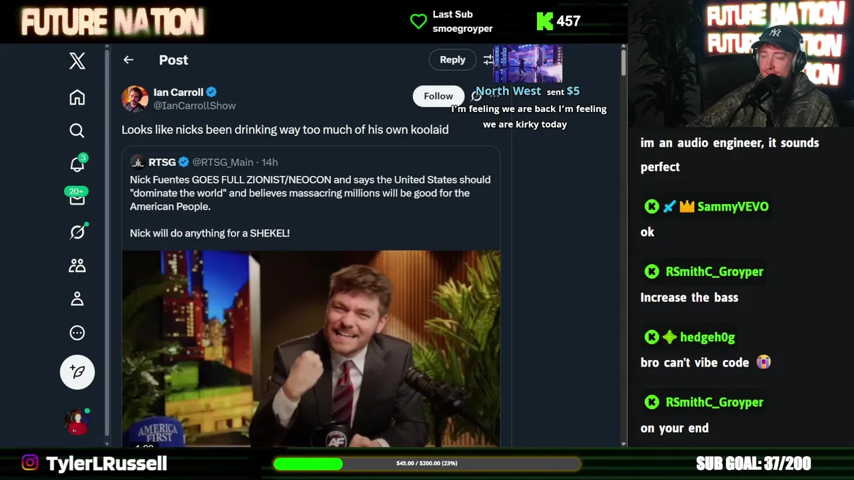Screen dimensions: 854x480
Task: Open the More circle menu icon
Action: (x=77, y=333)
